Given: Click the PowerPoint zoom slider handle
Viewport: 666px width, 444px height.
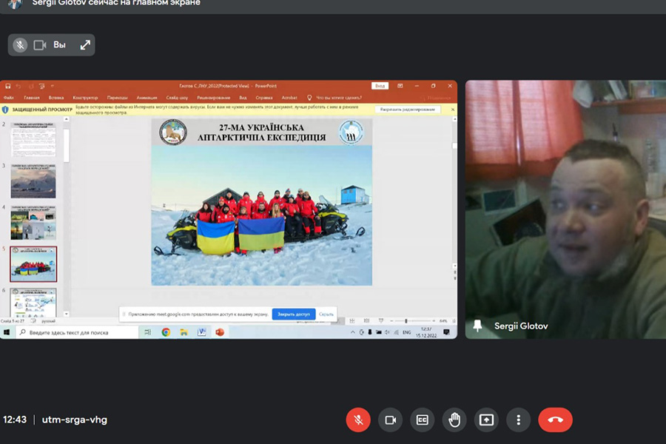Looking at the screenshot, I should click(406, 320).
